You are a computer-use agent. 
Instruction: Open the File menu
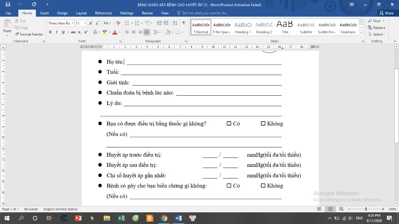tap(9, 13)
